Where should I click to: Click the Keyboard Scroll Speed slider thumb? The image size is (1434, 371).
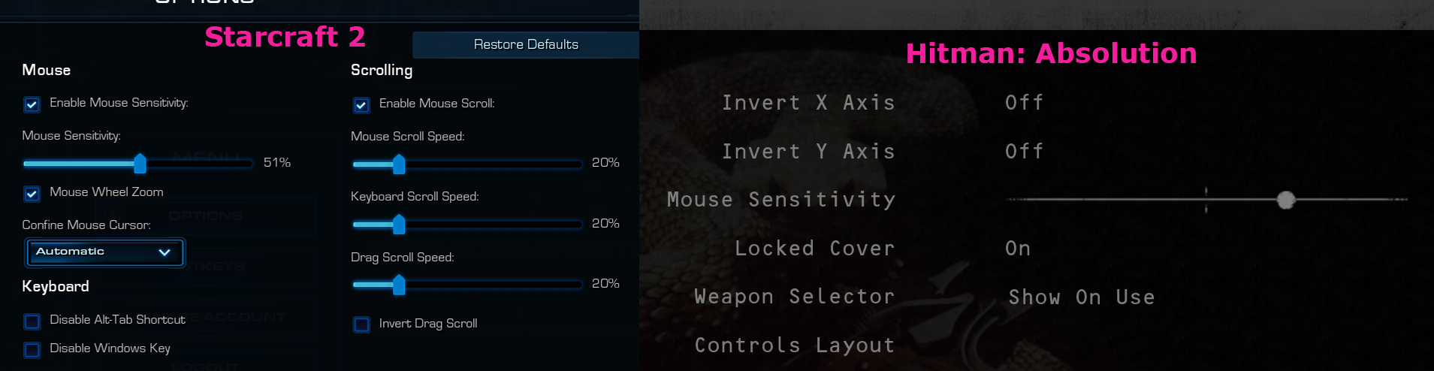click(399, 224)
